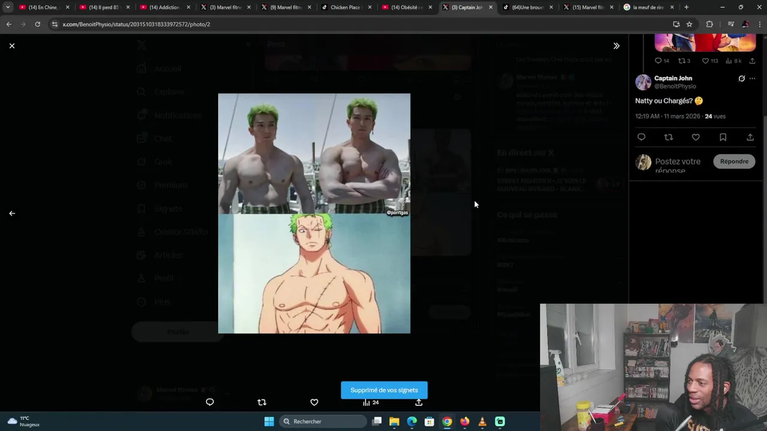Open the @BenoitPhysio handle link
Image resolution: width=767 pixels, height=431 pixels.
pos(675,86)
